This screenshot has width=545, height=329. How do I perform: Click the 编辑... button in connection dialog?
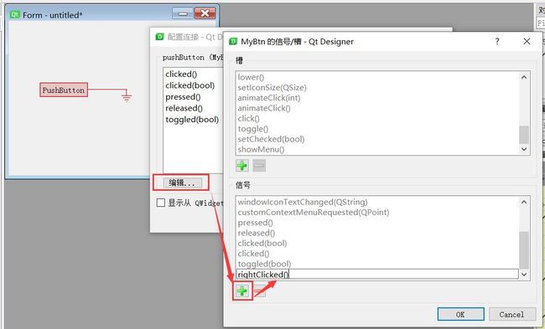pos(183,182)
